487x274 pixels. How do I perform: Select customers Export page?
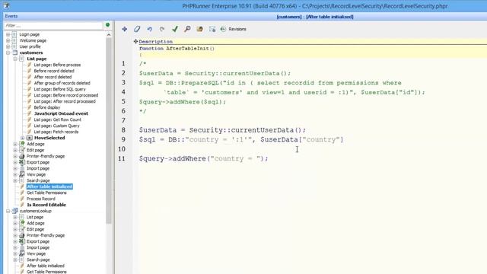pyautogui.click(x=38, y=162)
